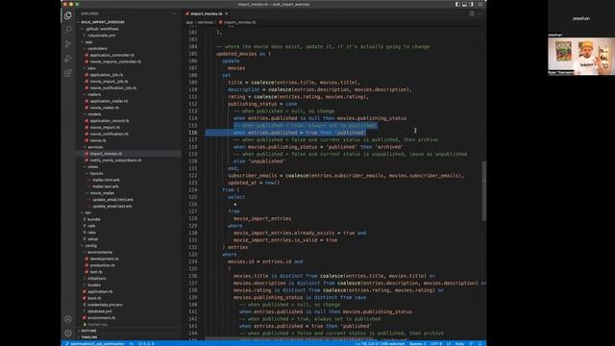Open errors and warnings counter in status bar

(x=146, y=344)
